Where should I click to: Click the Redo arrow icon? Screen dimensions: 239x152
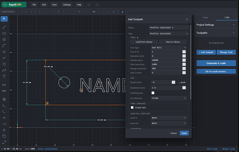(97, 5)
